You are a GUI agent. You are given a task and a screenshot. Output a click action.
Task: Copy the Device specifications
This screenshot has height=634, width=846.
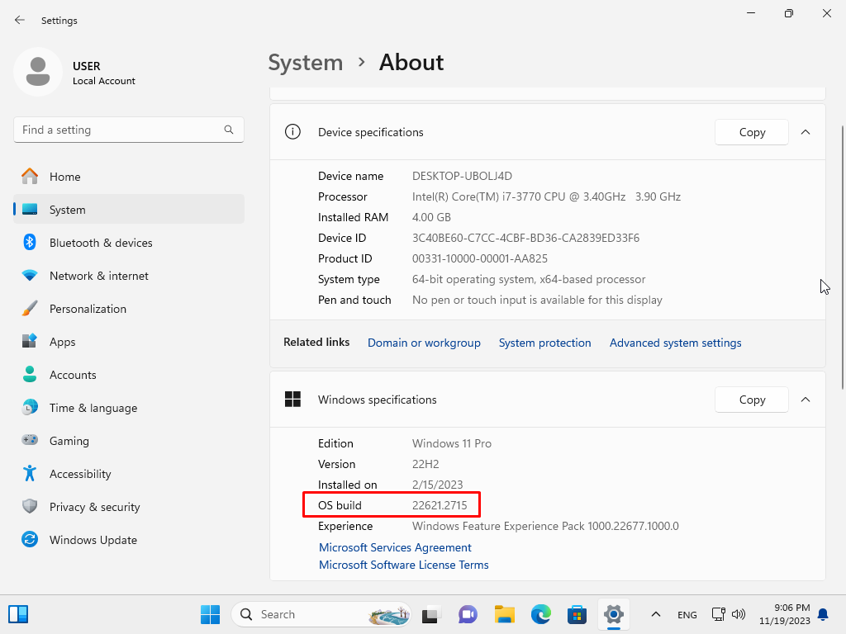(x=752, y=132)
